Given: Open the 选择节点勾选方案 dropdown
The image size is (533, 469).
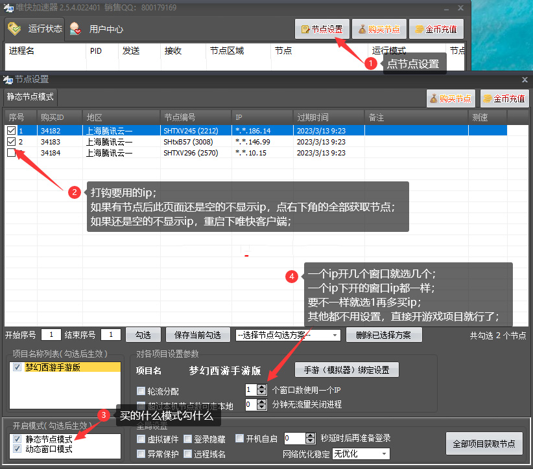Looking at the screenshot, I should tap(288, 336).
